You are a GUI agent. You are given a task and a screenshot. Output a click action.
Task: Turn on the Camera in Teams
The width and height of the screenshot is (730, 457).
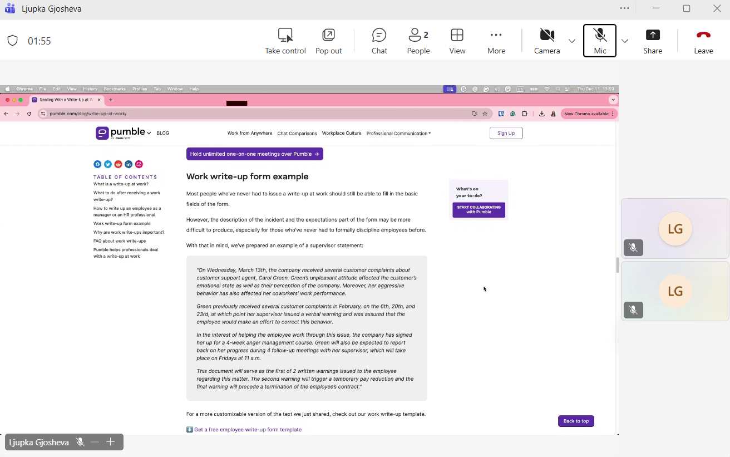coord(546,40)
